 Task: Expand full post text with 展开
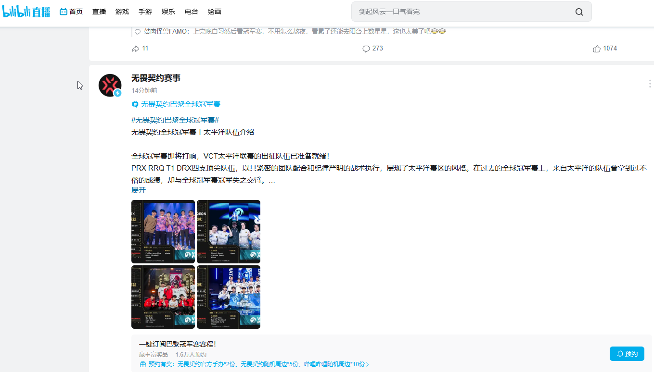[x=139, y=190]
